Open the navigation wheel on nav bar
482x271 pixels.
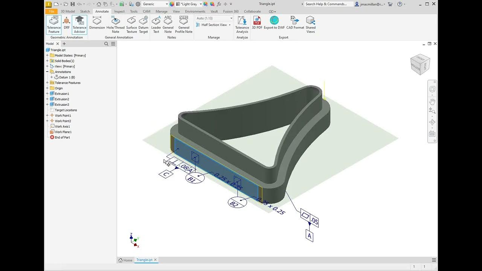432,89
